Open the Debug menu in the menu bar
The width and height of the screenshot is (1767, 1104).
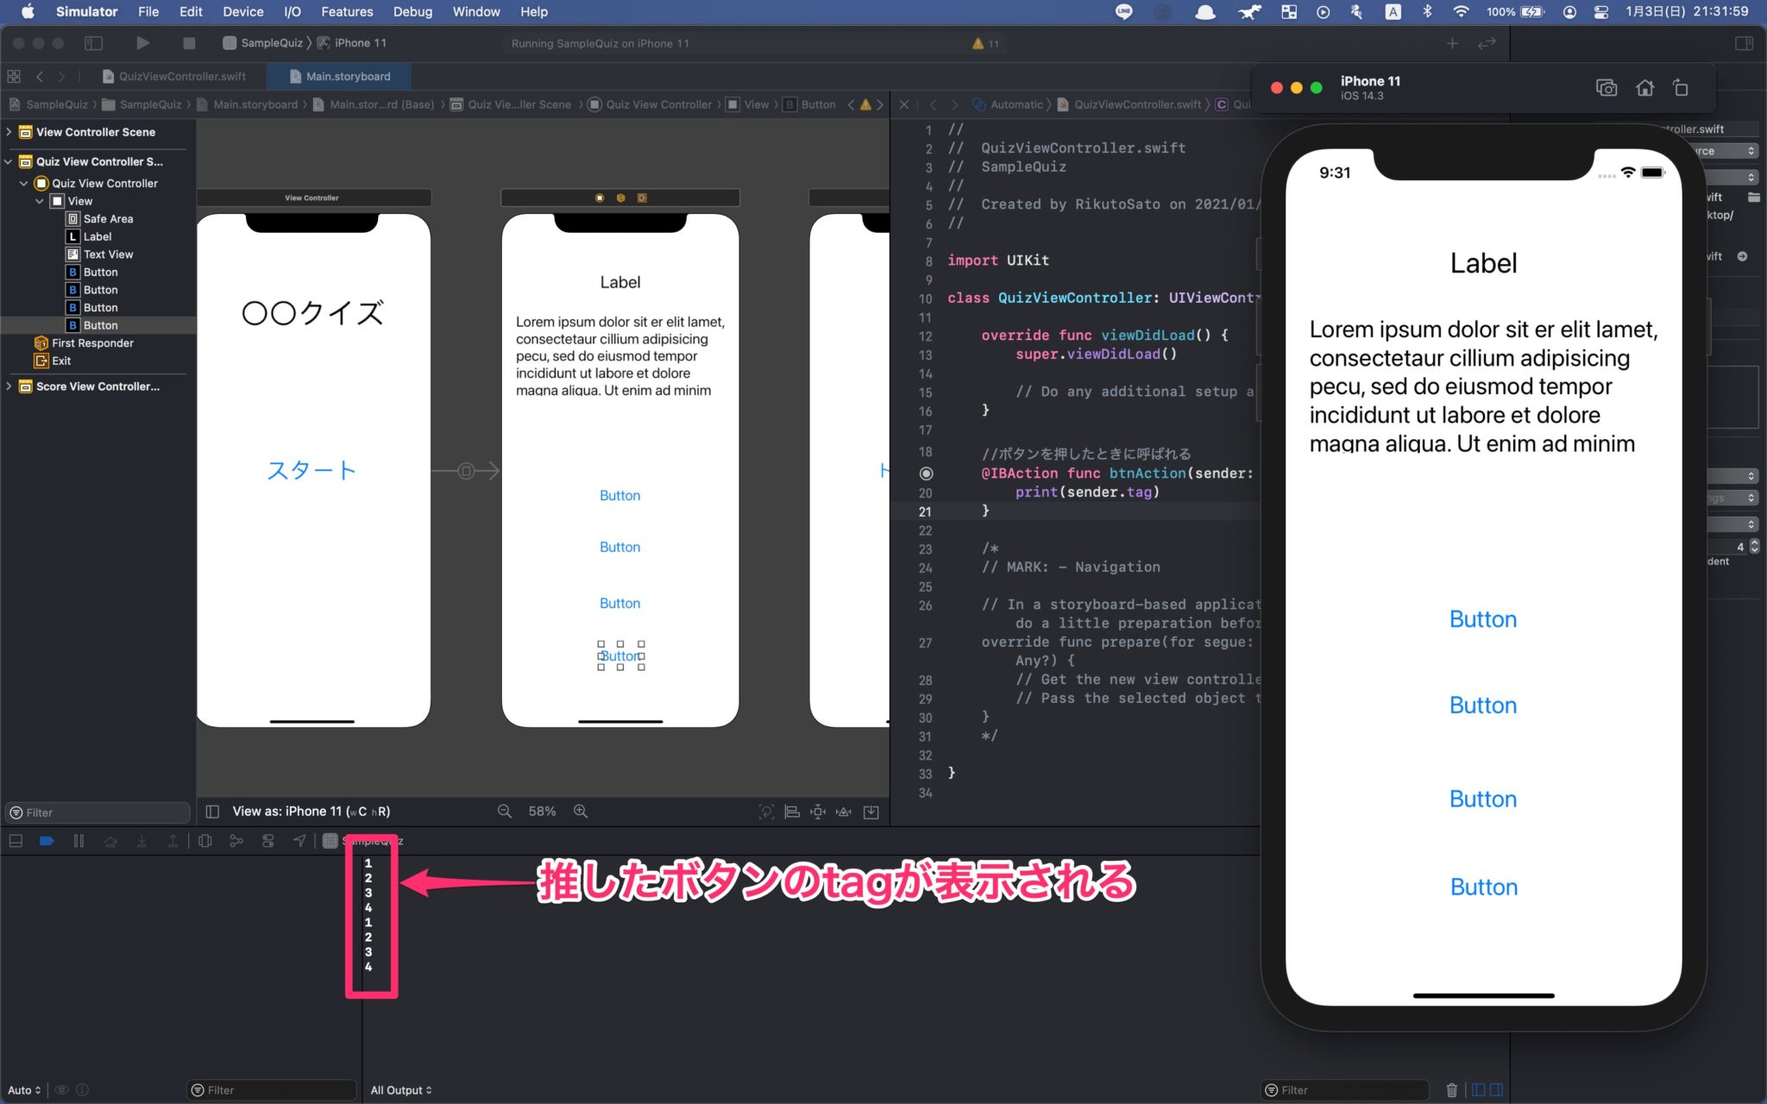pos(412,11)
